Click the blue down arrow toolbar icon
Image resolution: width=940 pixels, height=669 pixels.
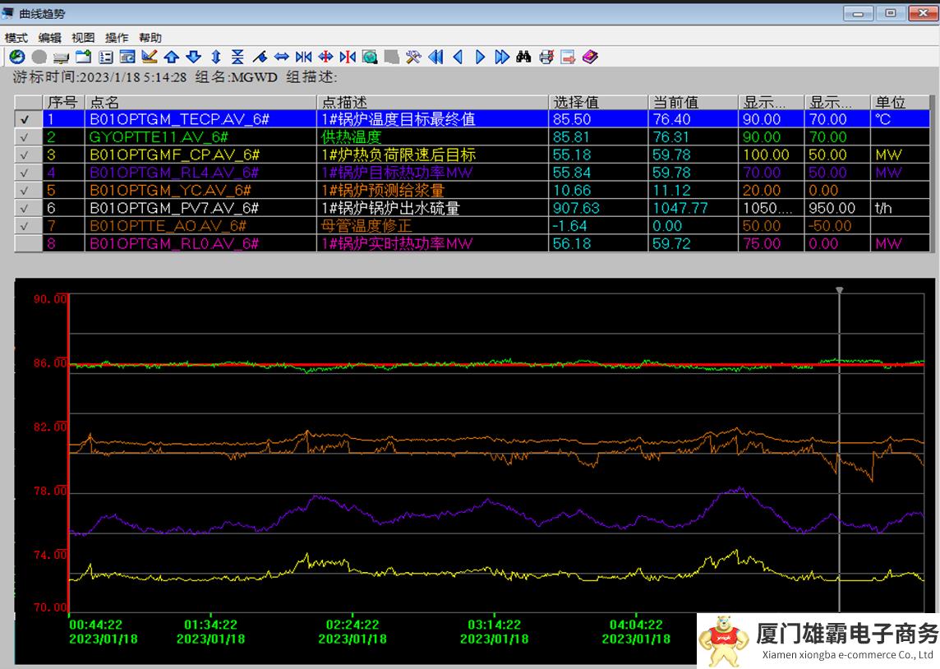pyautogui.click(x=194, y=57)
